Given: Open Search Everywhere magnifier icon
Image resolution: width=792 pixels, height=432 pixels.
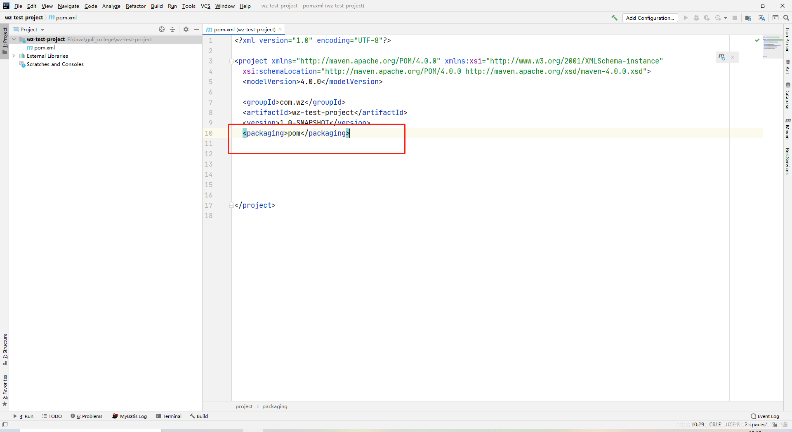Looking at the screenshot, I should 786,18.
